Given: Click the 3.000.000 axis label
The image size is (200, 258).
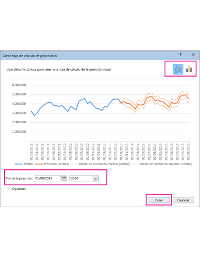Looking at the screenshot, I should tap(19, 113).
